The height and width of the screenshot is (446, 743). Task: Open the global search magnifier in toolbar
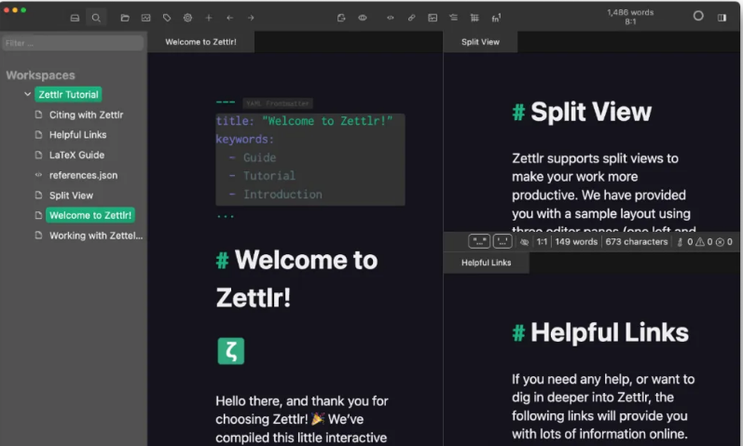click(x=96, y=18)
